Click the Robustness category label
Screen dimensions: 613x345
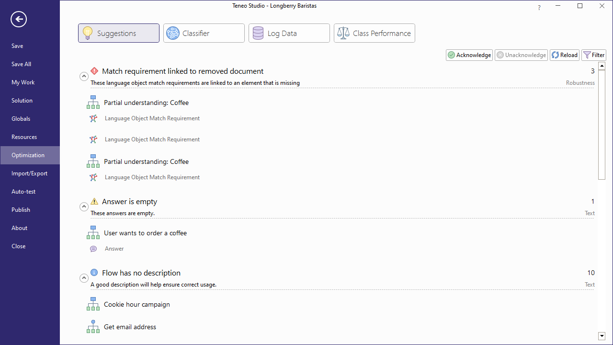(x=580, y=83)
